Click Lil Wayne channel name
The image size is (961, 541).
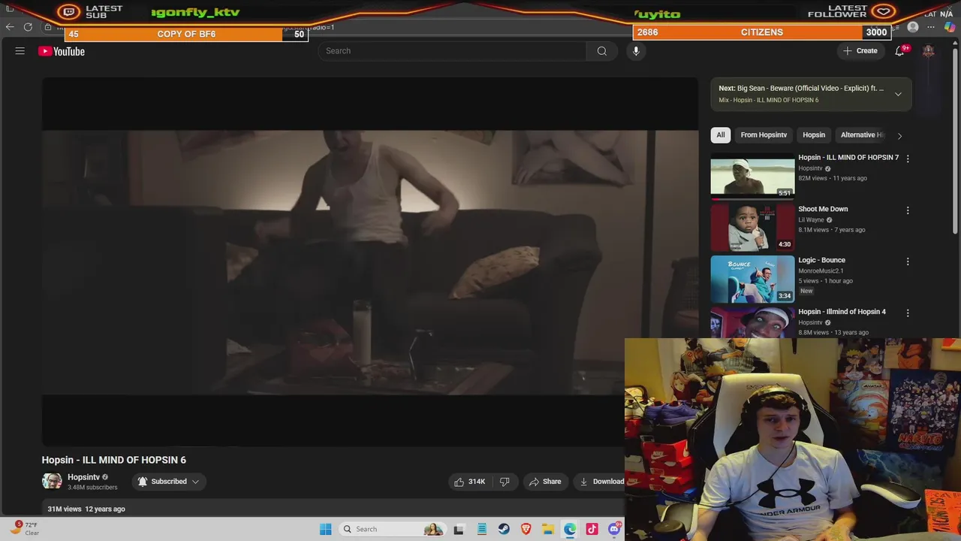pos(811,220)
